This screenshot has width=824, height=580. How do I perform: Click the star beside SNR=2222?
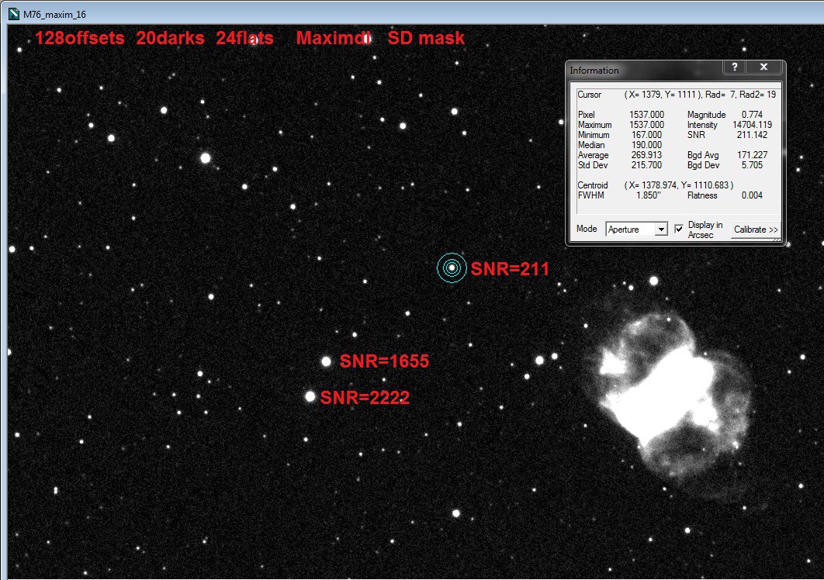[310, 396]
